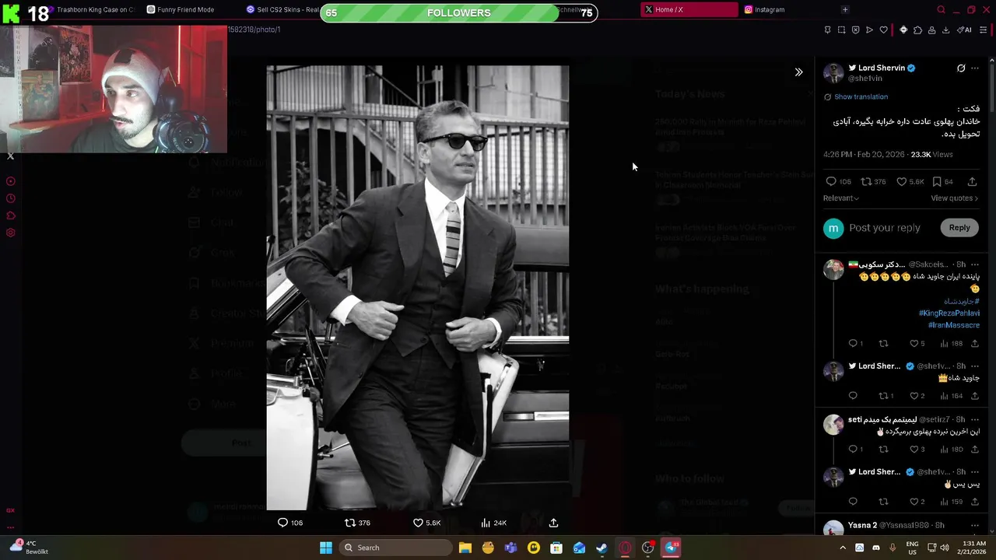View analytics icon showing 24K below photo
The image size is (996, 560).
coord(486,523)
